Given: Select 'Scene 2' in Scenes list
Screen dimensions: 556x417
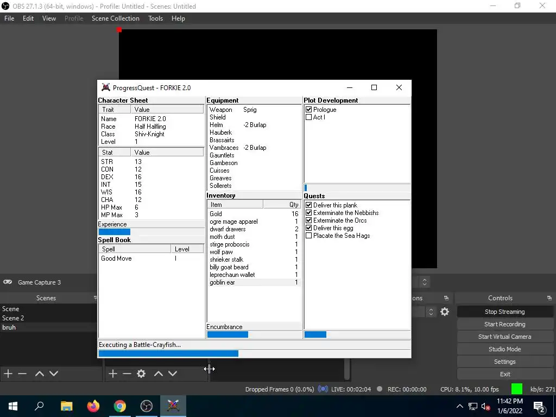Looking at the screenshot, I should [x=49, y=318].
